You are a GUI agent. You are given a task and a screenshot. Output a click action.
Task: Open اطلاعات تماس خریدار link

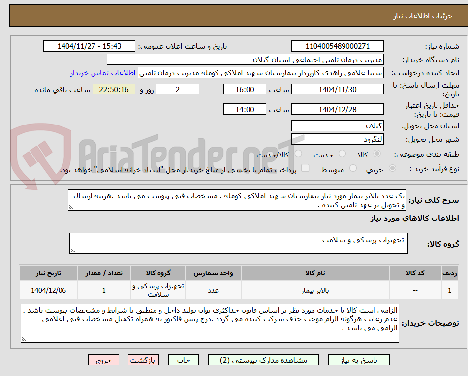tap(103, 73)
